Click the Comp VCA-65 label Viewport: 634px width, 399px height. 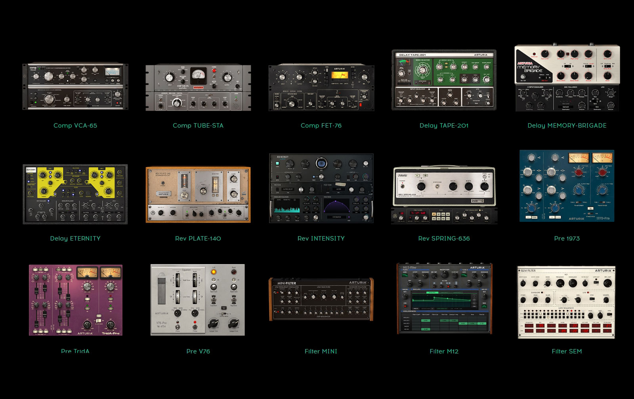(75, 126)
